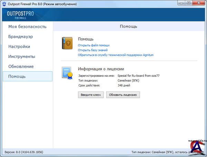Click the Outpost shield icon in title bar
Image resolution: width=207 pixels, height=157 pixels.
[x=4, y=4]
